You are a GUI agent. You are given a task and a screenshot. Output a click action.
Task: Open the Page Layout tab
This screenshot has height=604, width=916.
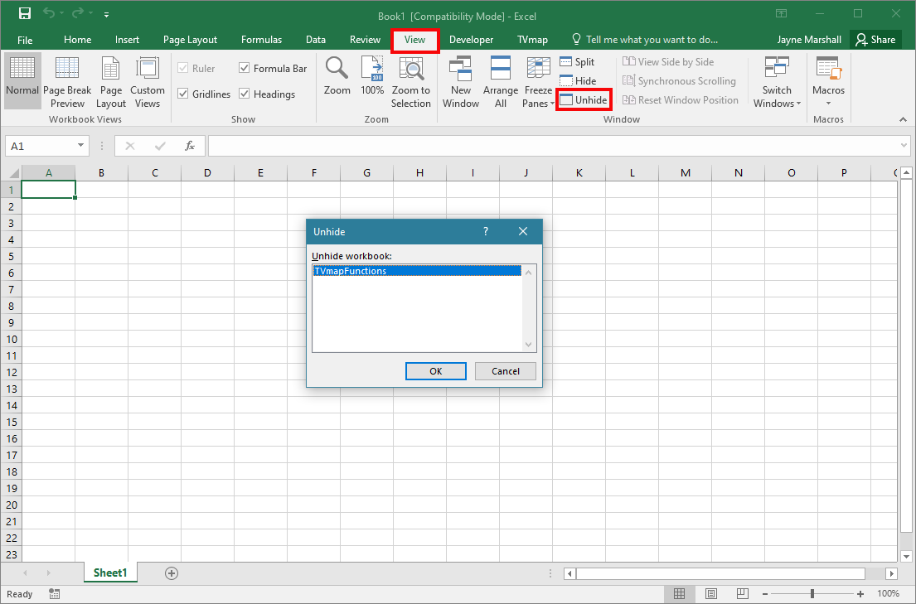[190, 40]
